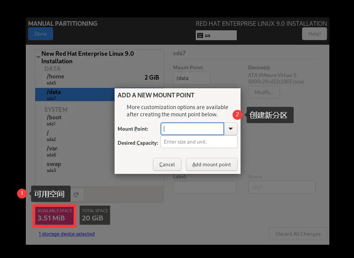Screen dimensions: 354x258
Task: Select the /data sda7 partition row
Action: 75,95
